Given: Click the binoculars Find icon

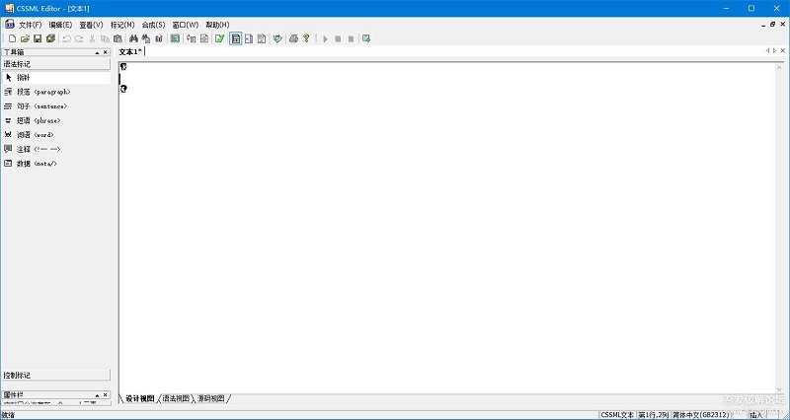Looking at the screenshot, I should click(x=133, y=38).
